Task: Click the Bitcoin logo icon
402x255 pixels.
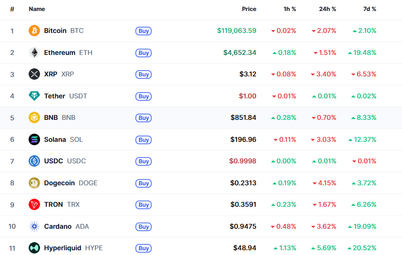Action: coord(34,31)
